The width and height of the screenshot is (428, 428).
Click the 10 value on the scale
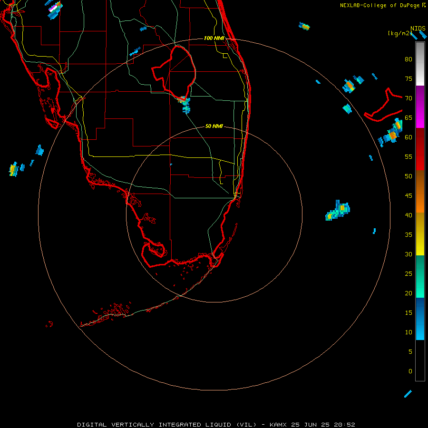[409, 332]
